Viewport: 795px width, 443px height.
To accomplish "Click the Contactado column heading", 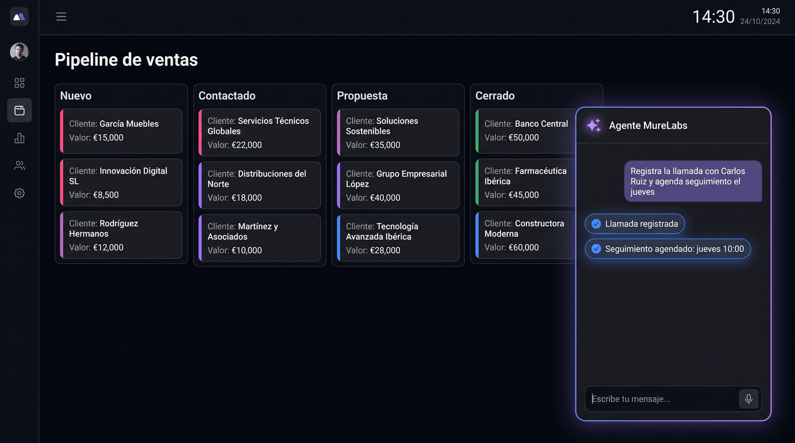I will coord(227,96).
